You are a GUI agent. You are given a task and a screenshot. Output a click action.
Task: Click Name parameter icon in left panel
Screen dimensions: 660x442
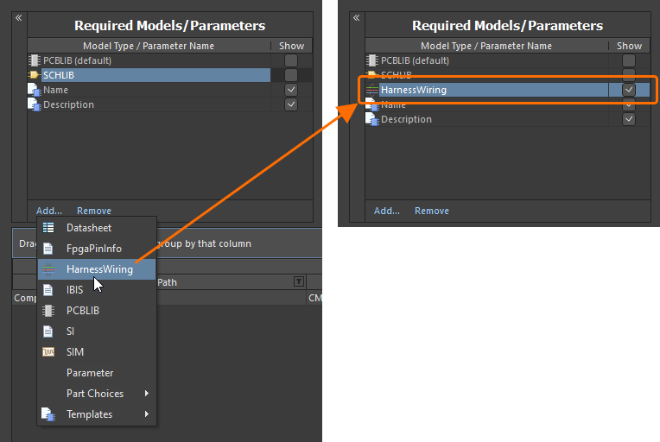click(x=34, y=90)
